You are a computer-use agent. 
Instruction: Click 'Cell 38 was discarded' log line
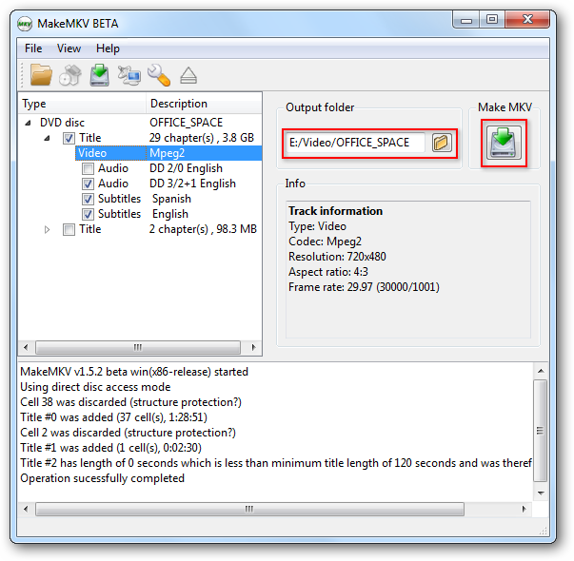coord(130,402)
